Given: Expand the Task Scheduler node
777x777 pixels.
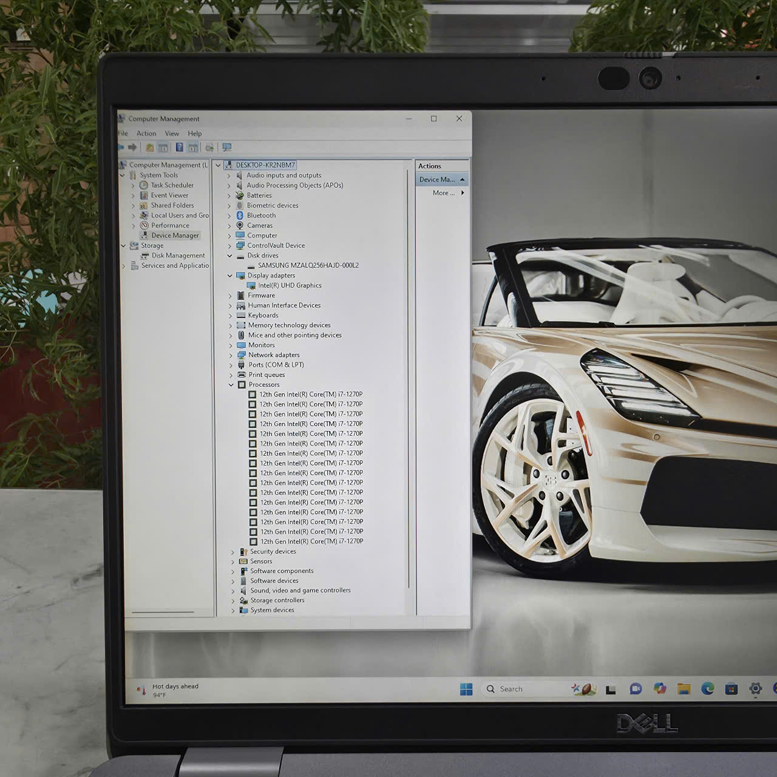Looking at the screenshot, I should tap(133, 186).
